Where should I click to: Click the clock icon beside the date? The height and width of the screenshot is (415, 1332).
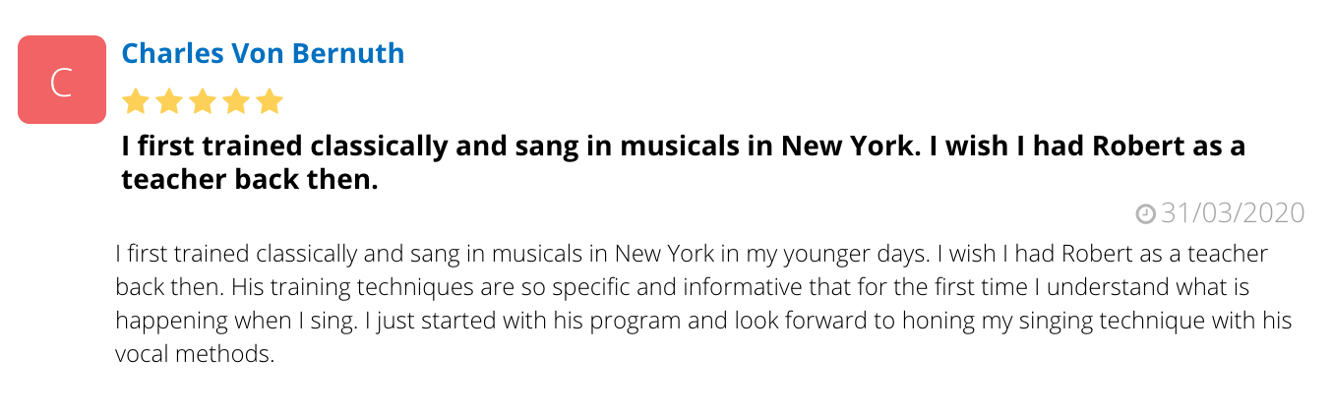[x=1146, y=213]
